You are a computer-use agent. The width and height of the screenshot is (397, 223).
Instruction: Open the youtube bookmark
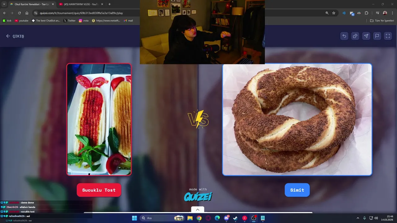[21, 21]
